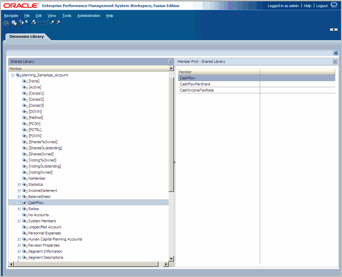
Task: Open the View menu
Action: [52, 16]
